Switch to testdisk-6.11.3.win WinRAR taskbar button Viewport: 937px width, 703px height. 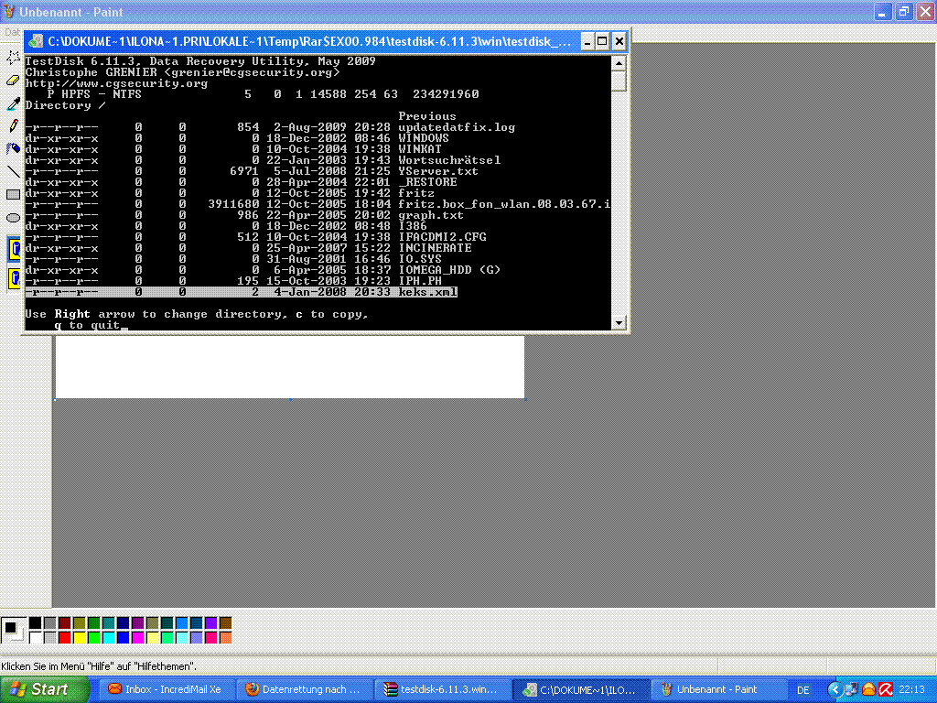[442, 689]
